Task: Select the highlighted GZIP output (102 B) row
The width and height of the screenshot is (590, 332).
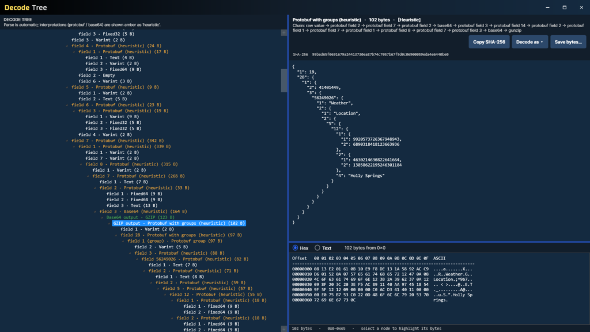Action: 179,223
